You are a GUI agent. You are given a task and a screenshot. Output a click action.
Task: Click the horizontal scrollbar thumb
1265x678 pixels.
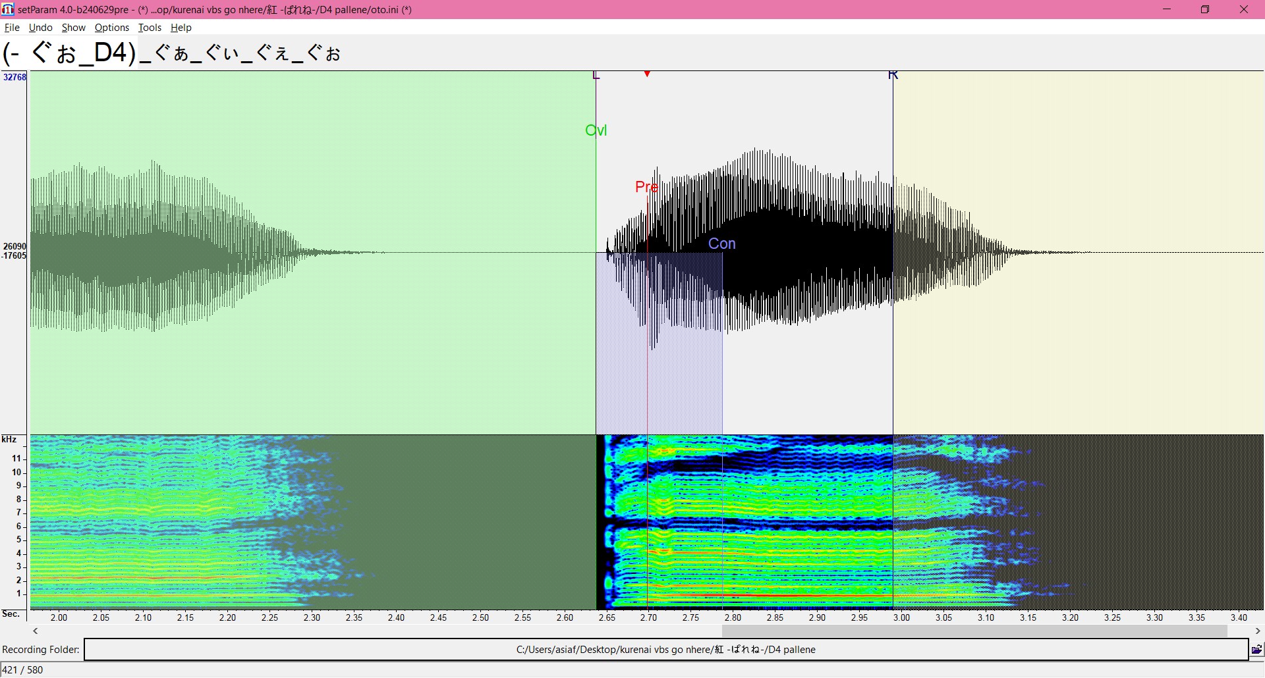click(x=974, y=631)
